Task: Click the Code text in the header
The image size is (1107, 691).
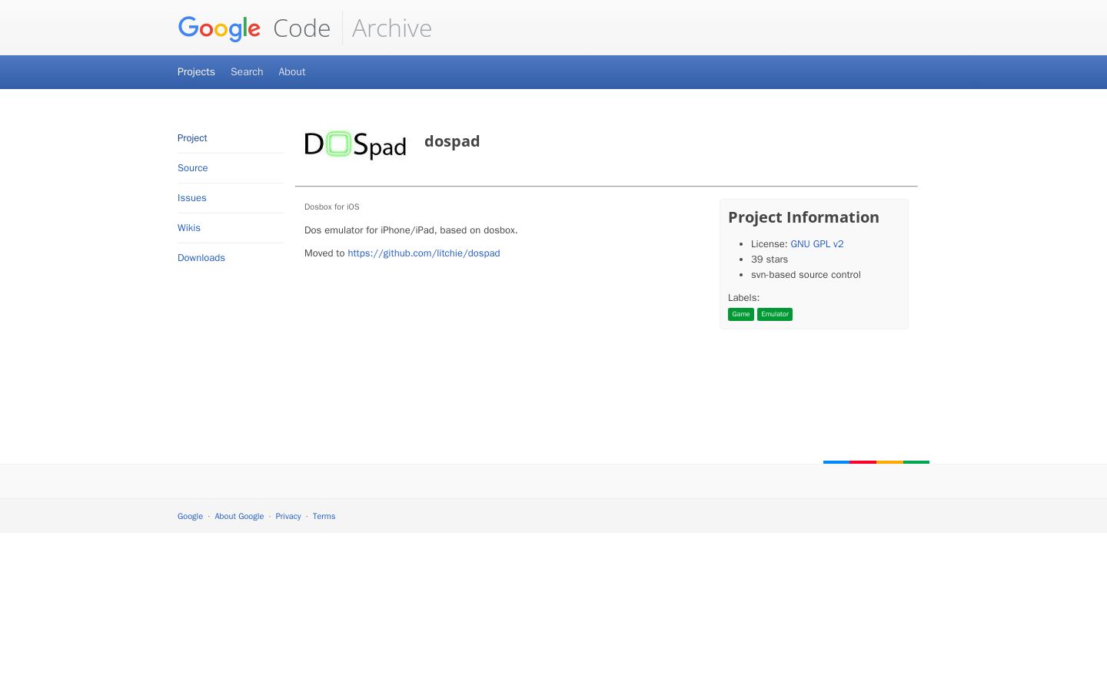Action: coord(301,28)
